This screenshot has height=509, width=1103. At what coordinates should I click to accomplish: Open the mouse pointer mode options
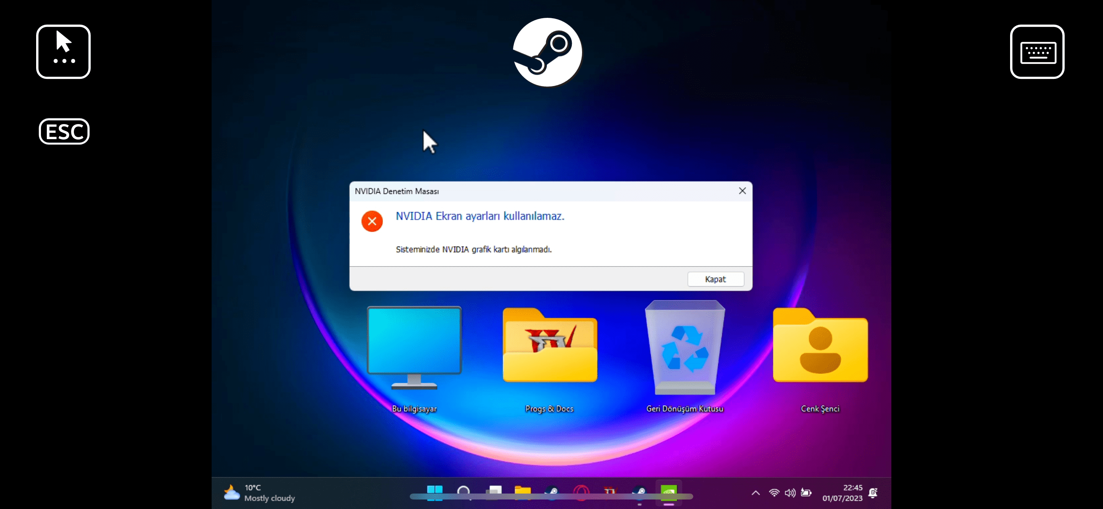click(64, 52)
